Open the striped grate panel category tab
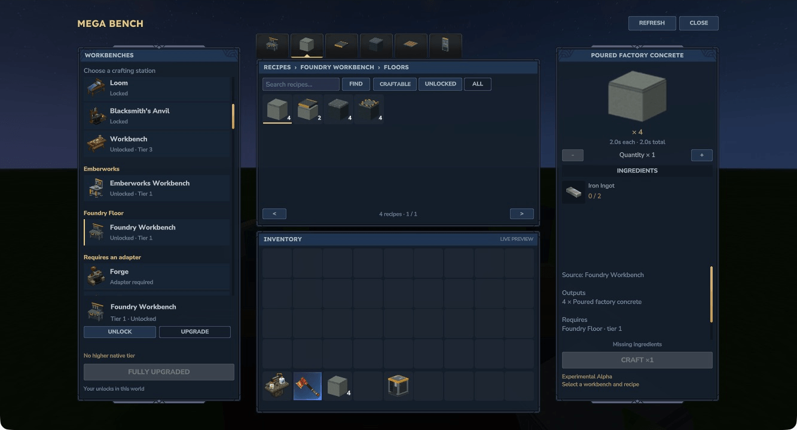797x430 pixels. pos(341,45)
